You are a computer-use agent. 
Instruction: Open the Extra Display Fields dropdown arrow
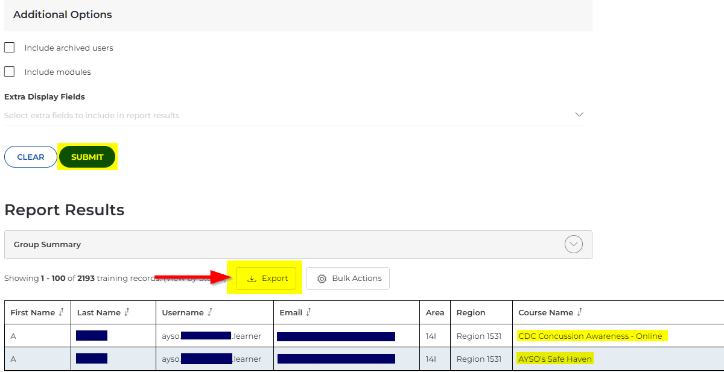point(579,115)
